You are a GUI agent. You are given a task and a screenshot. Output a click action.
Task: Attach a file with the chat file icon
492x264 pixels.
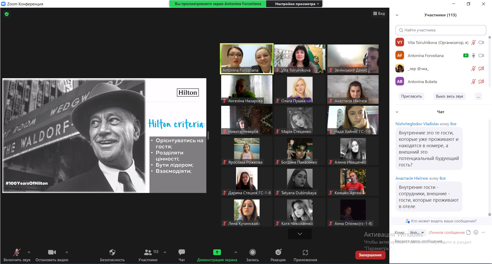[x=468, y=232]
